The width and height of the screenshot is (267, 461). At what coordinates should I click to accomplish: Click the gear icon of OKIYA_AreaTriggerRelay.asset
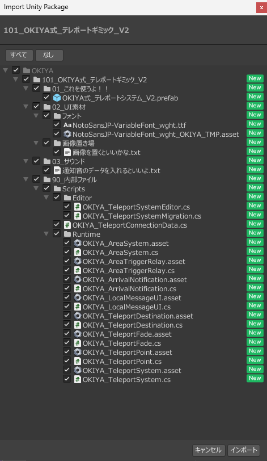tap(77, 261)
